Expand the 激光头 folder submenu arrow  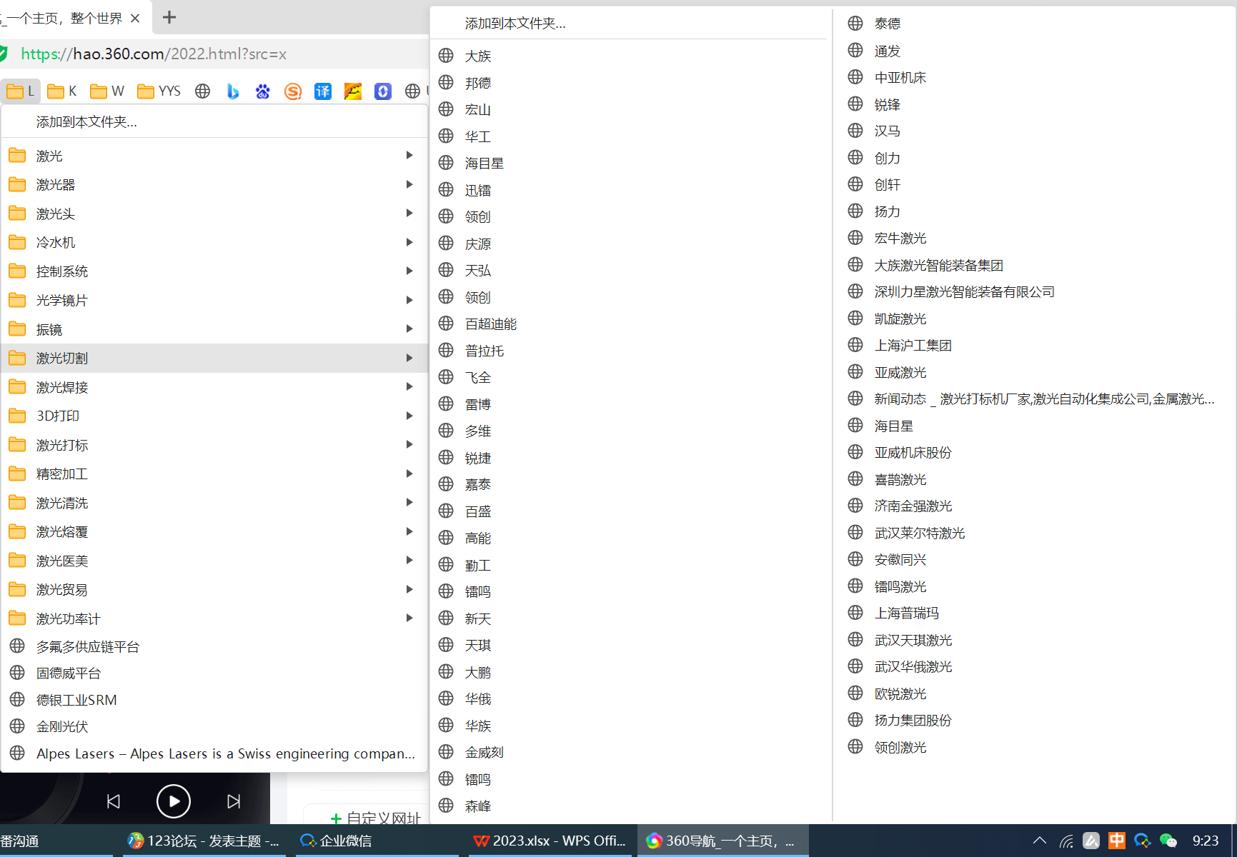tap(409, 213)
